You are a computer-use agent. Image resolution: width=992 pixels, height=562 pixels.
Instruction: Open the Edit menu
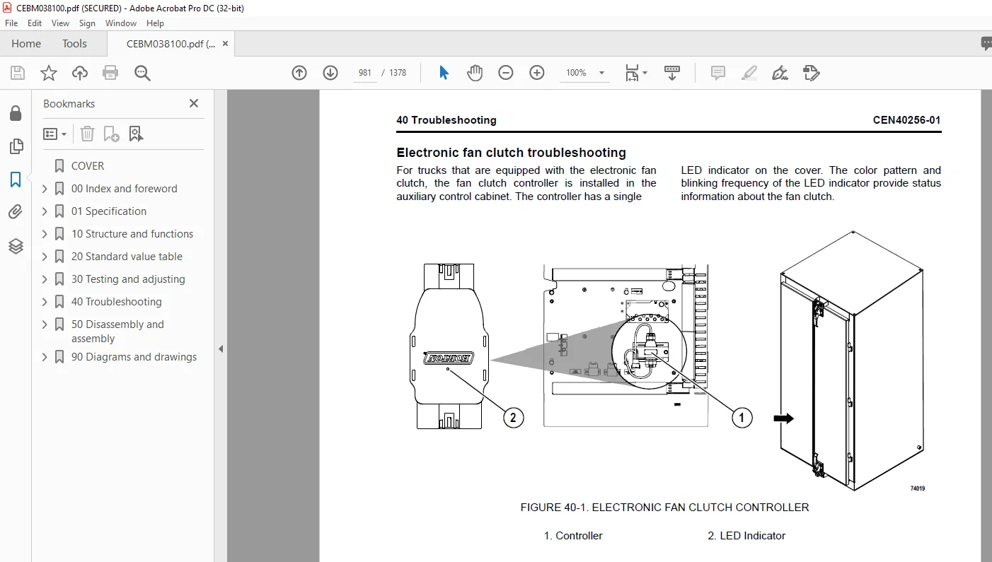(x=35, y=23)
